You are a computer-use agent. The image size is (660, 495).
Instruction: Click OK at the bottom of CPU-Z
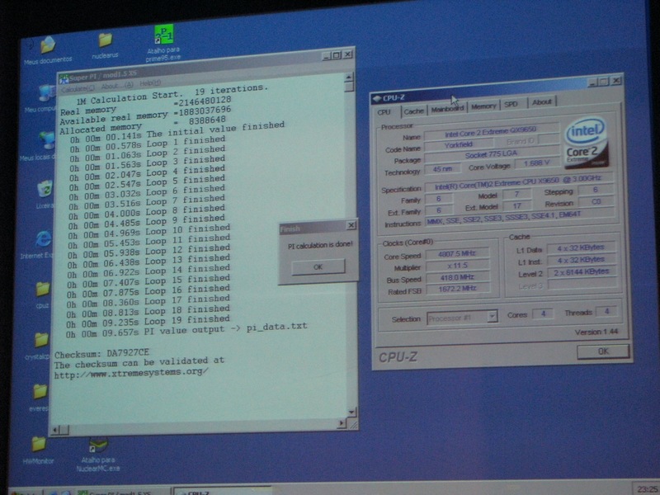click(603, 351)
